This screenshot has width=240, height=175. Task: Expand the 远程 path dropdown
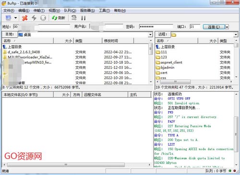[x=236, y=35]
